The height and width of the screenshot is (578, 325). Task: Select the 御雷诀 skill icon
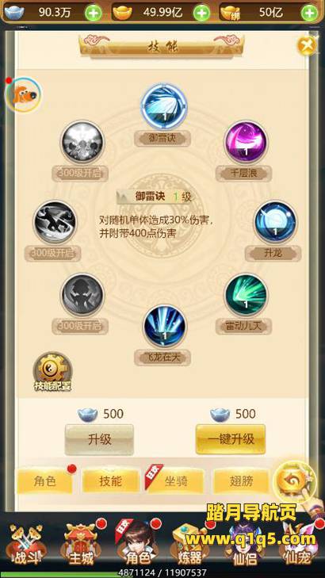(x=164, y=106)
